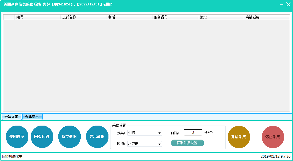The height and width of the screenshot is (161, 293).
Task: Minimize the window
Action: click(x=282, y=4)
